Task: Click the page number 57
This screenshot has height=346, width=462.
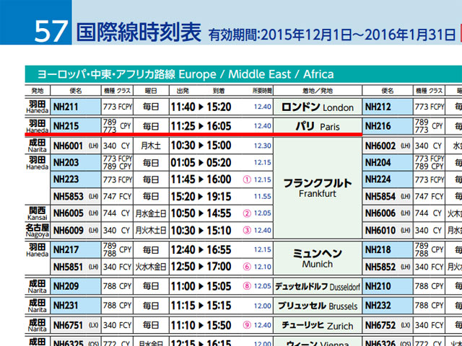Action: coord(51,31)
